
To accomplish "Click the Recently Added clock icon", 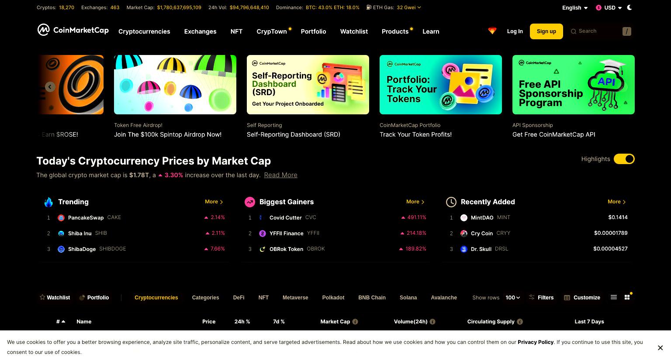I will 451,202.
